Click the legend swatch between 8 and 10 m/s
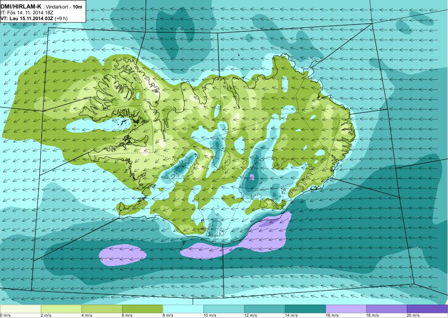The image size is (448, 318). tap(183, 309)
